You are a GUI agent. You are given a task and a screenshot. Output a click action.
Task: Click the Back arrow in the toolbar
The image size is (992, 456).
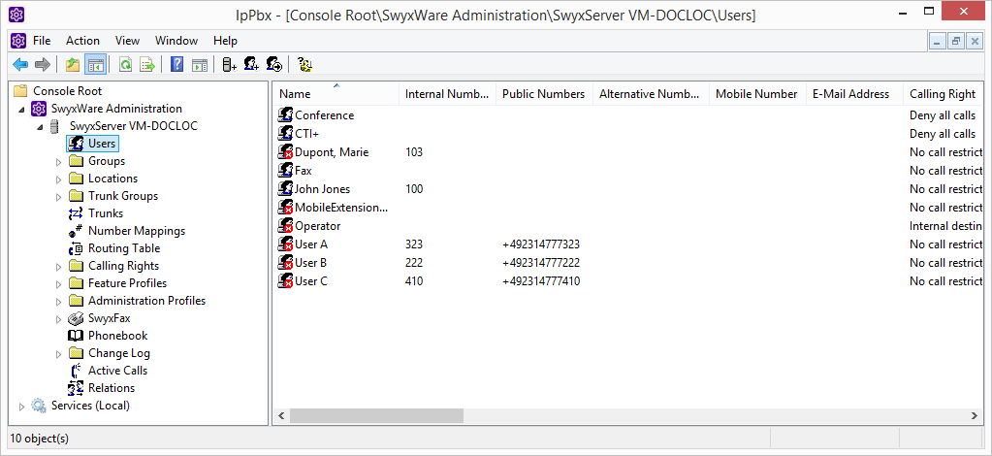tap(19, 65)
